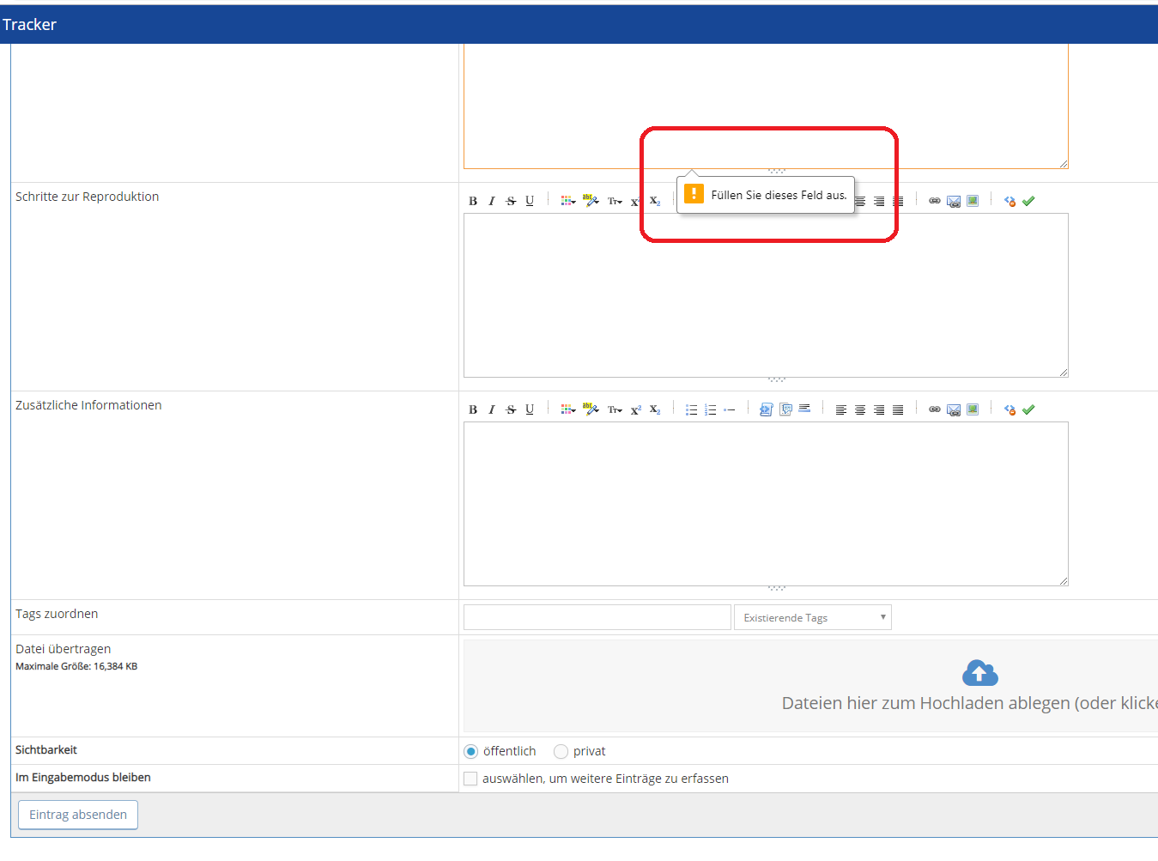Apply italic in Schritte zur Reproduktion toolbar
Screen dimensions: 1158x861
(x=492, y=202)
